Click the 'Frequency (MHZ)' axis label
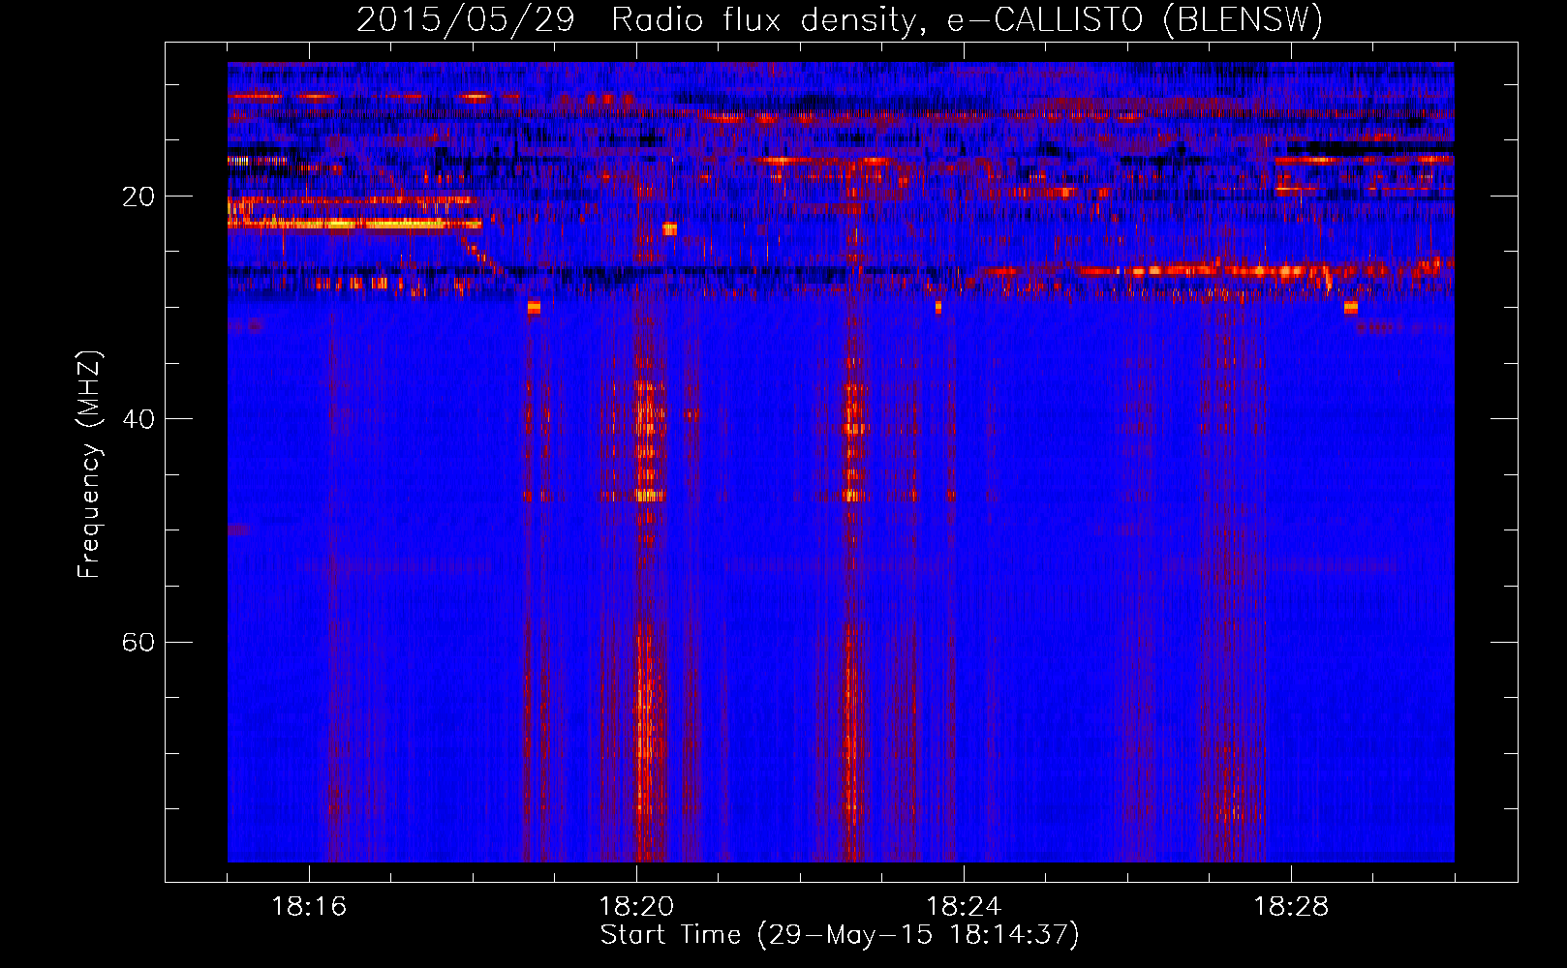The width and height of the screenshot is (1567, 968). click(x=89, y=465)
